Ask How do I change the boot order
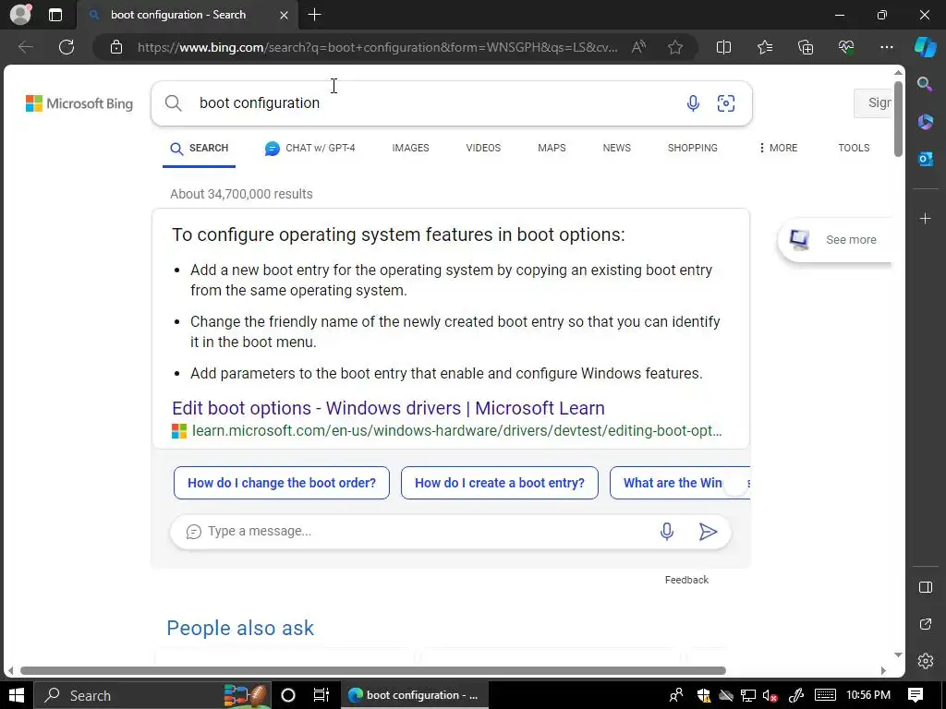The width and height of the screenshot is (946, 709). pos(282,483)
